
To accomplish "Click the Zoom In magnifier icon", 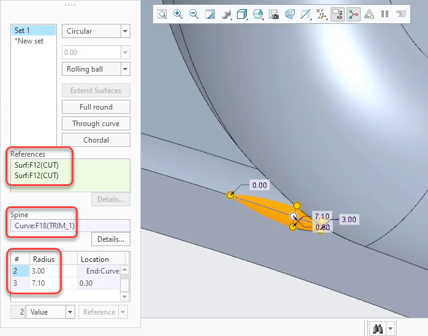I will (178, 13).
